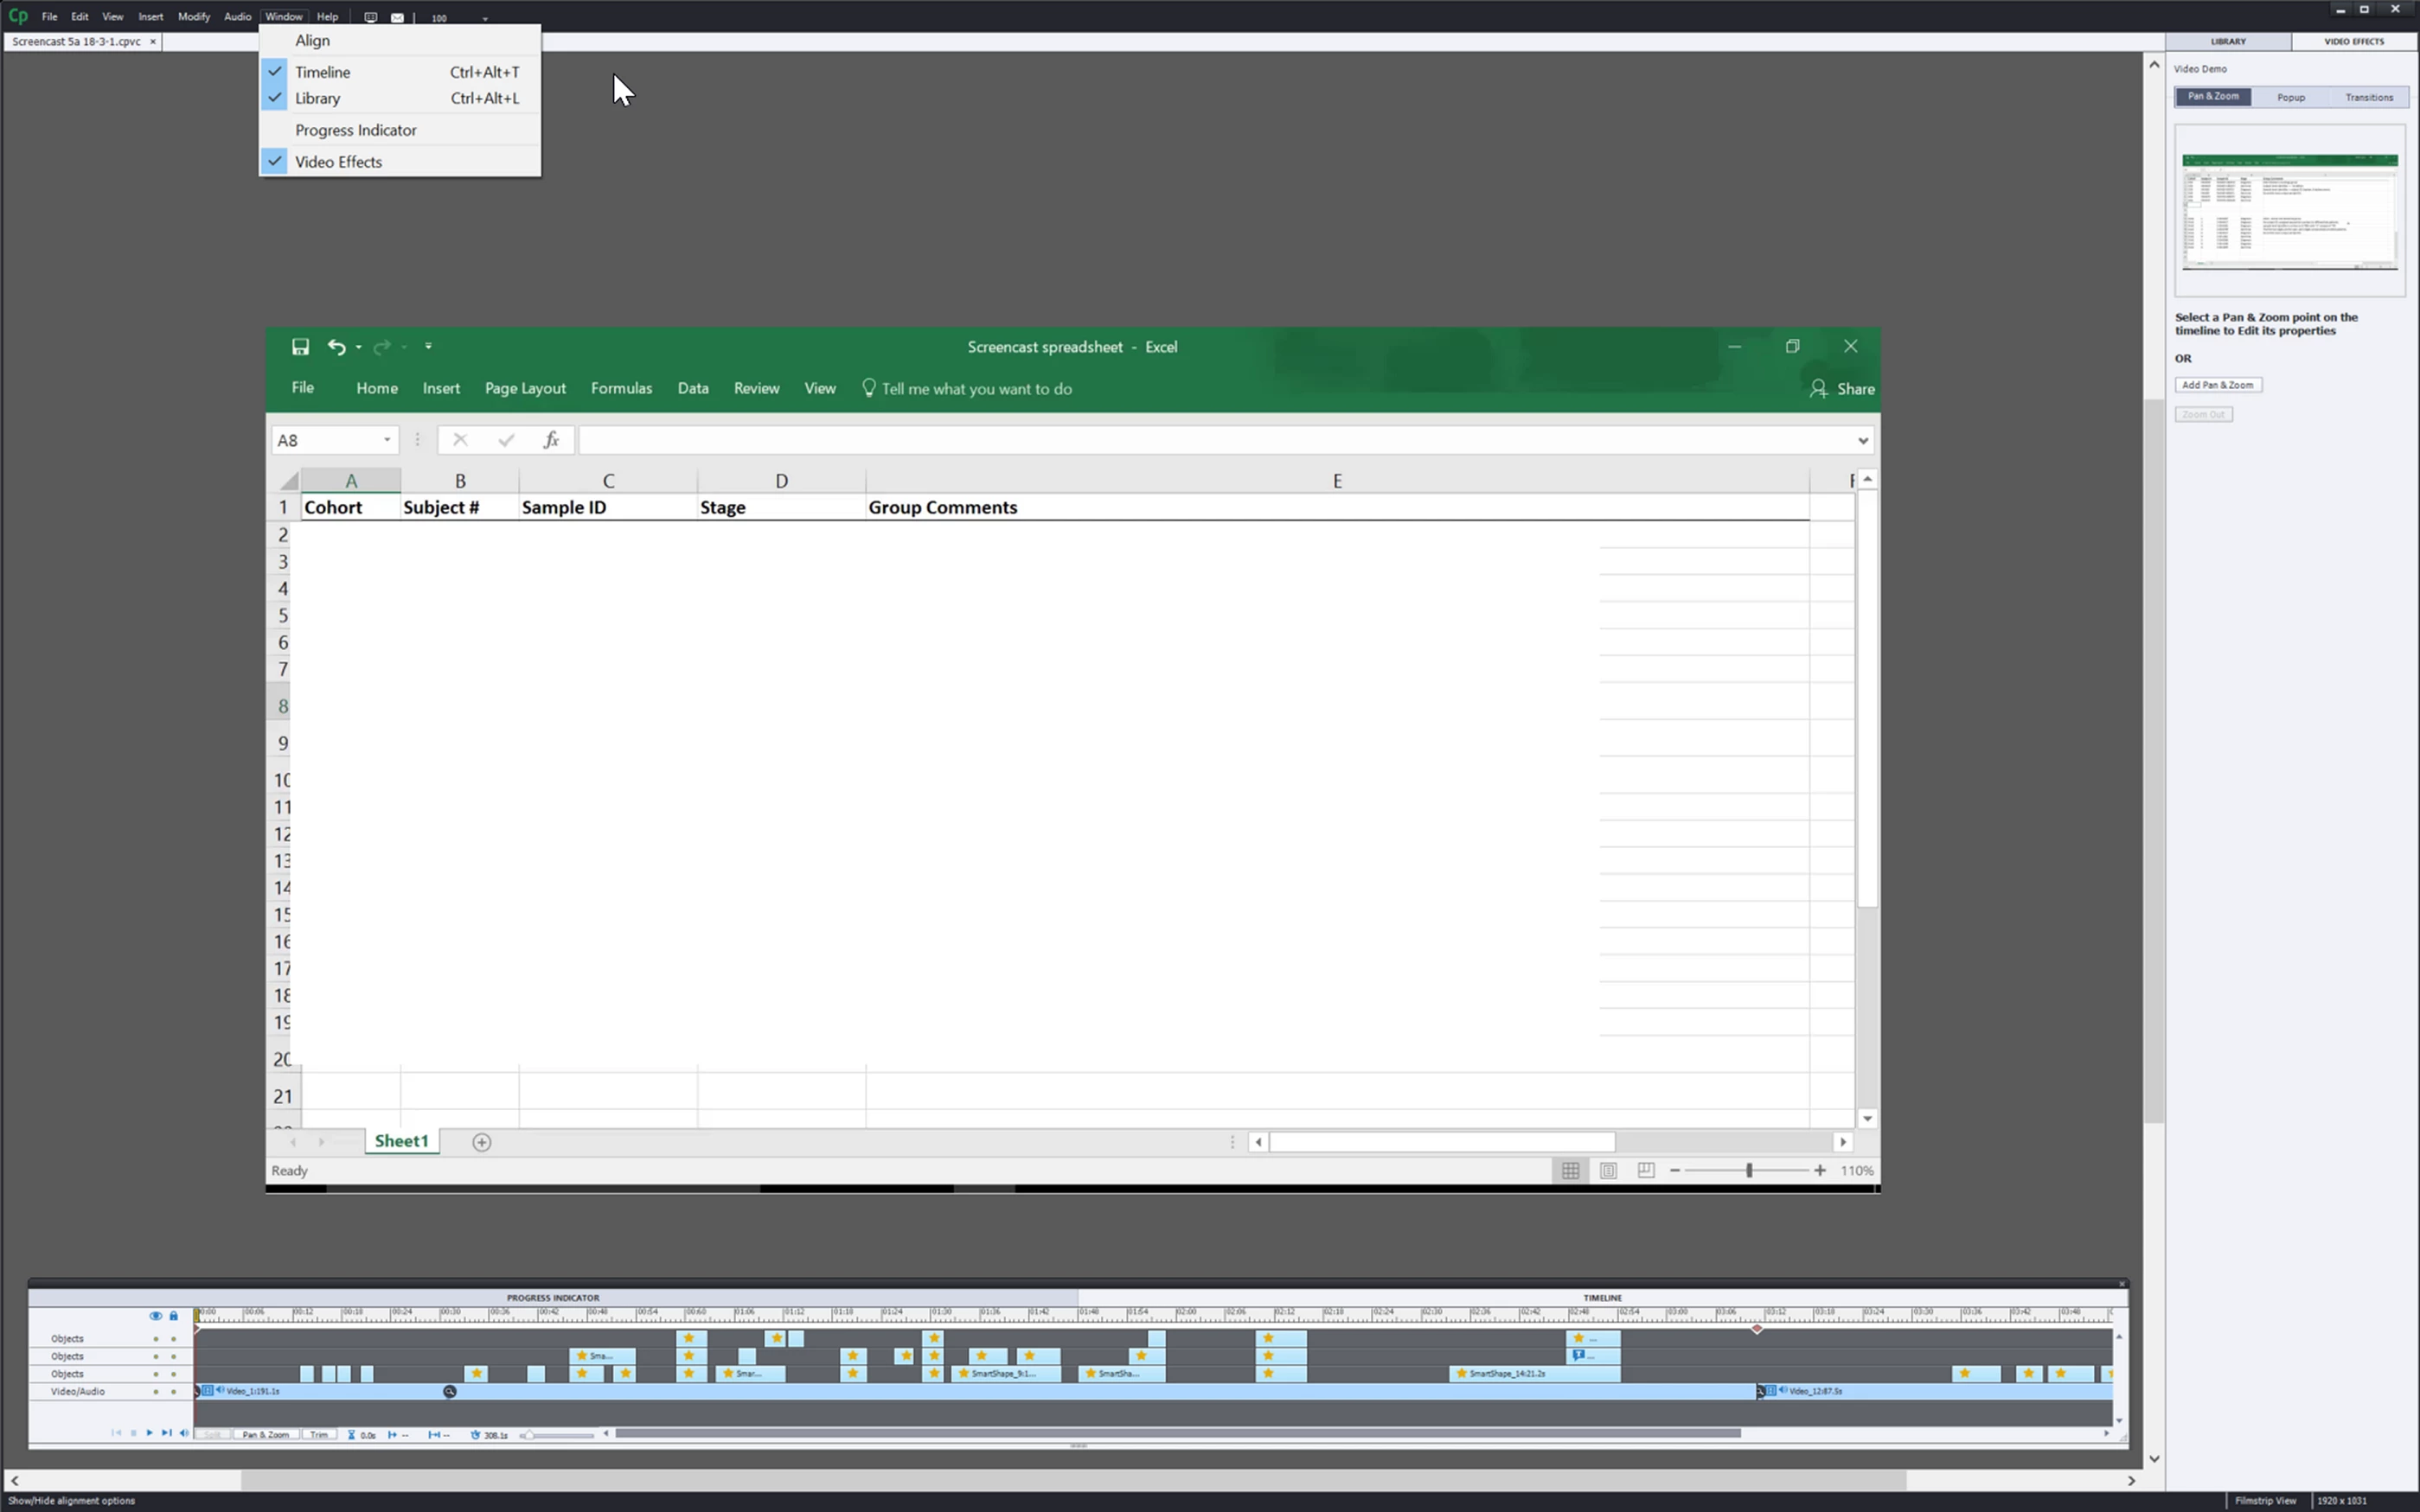
Task: Click the Page Layout view icon in Excel status bar
Action: (x=1608, y=1171)
